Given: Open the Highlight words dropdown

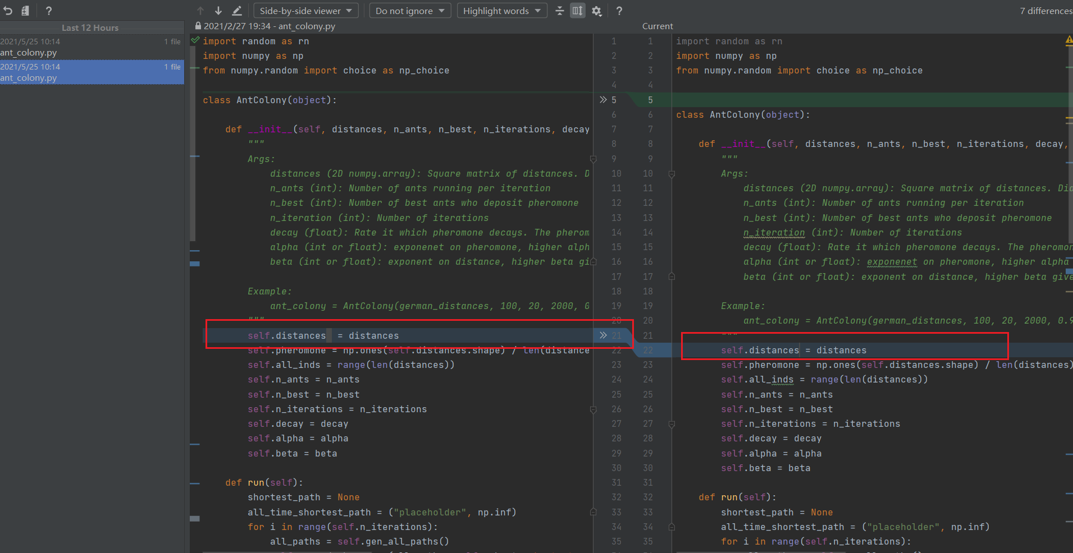Looking at the screenshot, I should [x=501, y=10].
